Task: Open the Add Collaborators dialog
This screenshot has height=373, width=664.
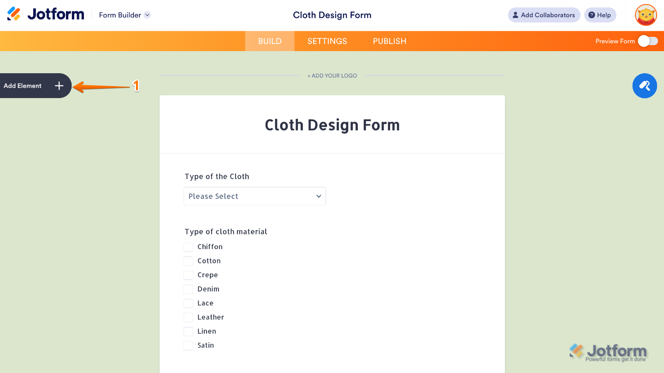Action: pos(544,15)
